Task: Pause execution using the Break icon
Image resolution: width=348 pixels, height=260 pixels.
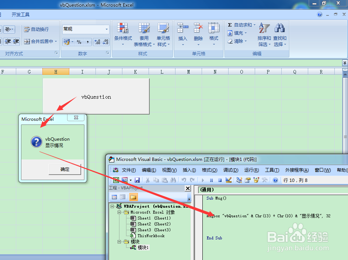Action: click(x=211, y=180)
